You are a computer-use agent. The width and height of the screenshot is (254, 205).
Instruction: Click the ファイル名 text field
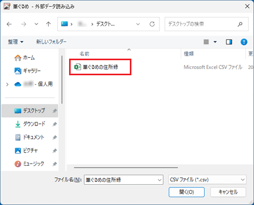(x=124, y=180)
